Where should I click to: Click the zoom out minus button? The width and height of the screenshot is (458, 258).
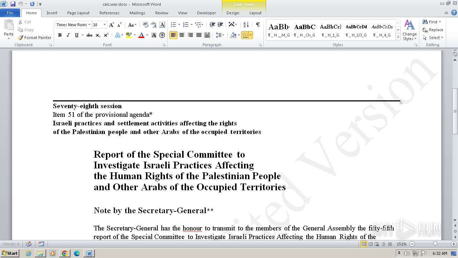pos(412,244)
